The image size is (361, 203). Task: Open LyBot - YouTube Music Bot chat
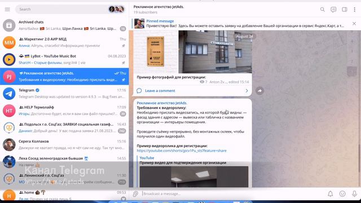click(64, 59)
